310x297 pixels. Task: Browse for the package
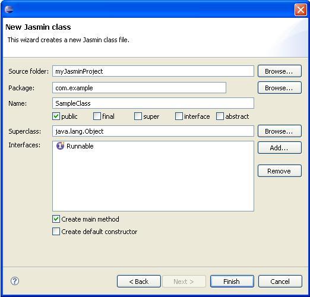click(x=280, y=88)
